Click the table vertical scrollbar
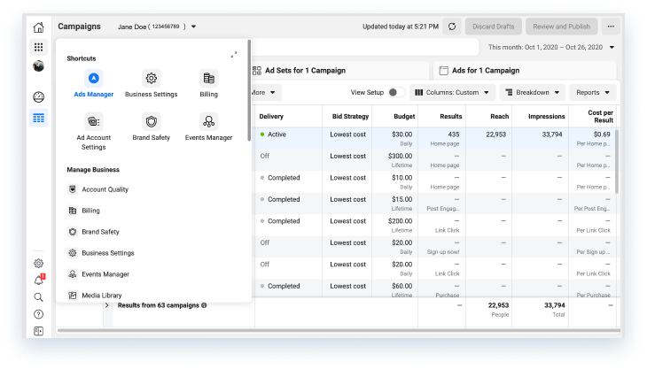This screenshot has height=369, width=647. (617, 162)
